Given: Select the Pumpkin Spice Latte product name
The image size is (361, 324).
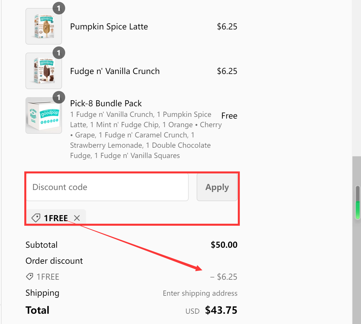Looking at the screenshot, I should 109,26.
